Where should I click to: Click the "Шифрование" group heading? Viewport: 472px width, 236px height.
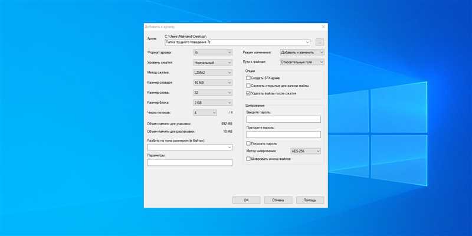point(255,106)
